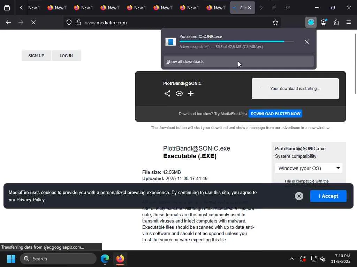Launch Microsoft Edge from taskbar

tap(105, 259)
